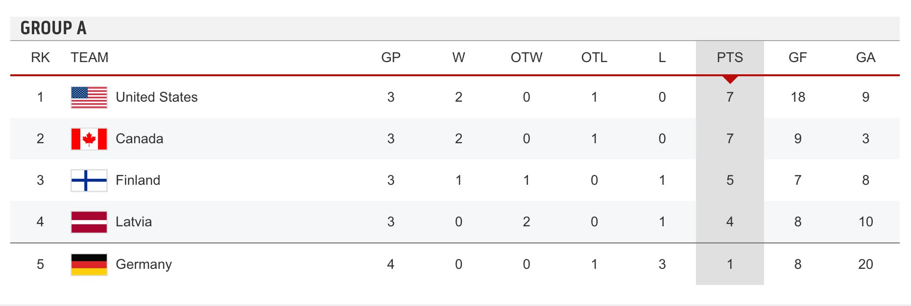The image size is (911, 306).
Task: Click the GA column header
Action: 865,58
